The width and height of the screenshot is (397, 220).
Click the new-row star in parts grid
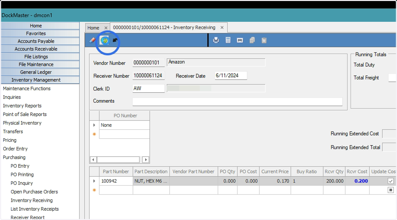click(x=94, y=190)
